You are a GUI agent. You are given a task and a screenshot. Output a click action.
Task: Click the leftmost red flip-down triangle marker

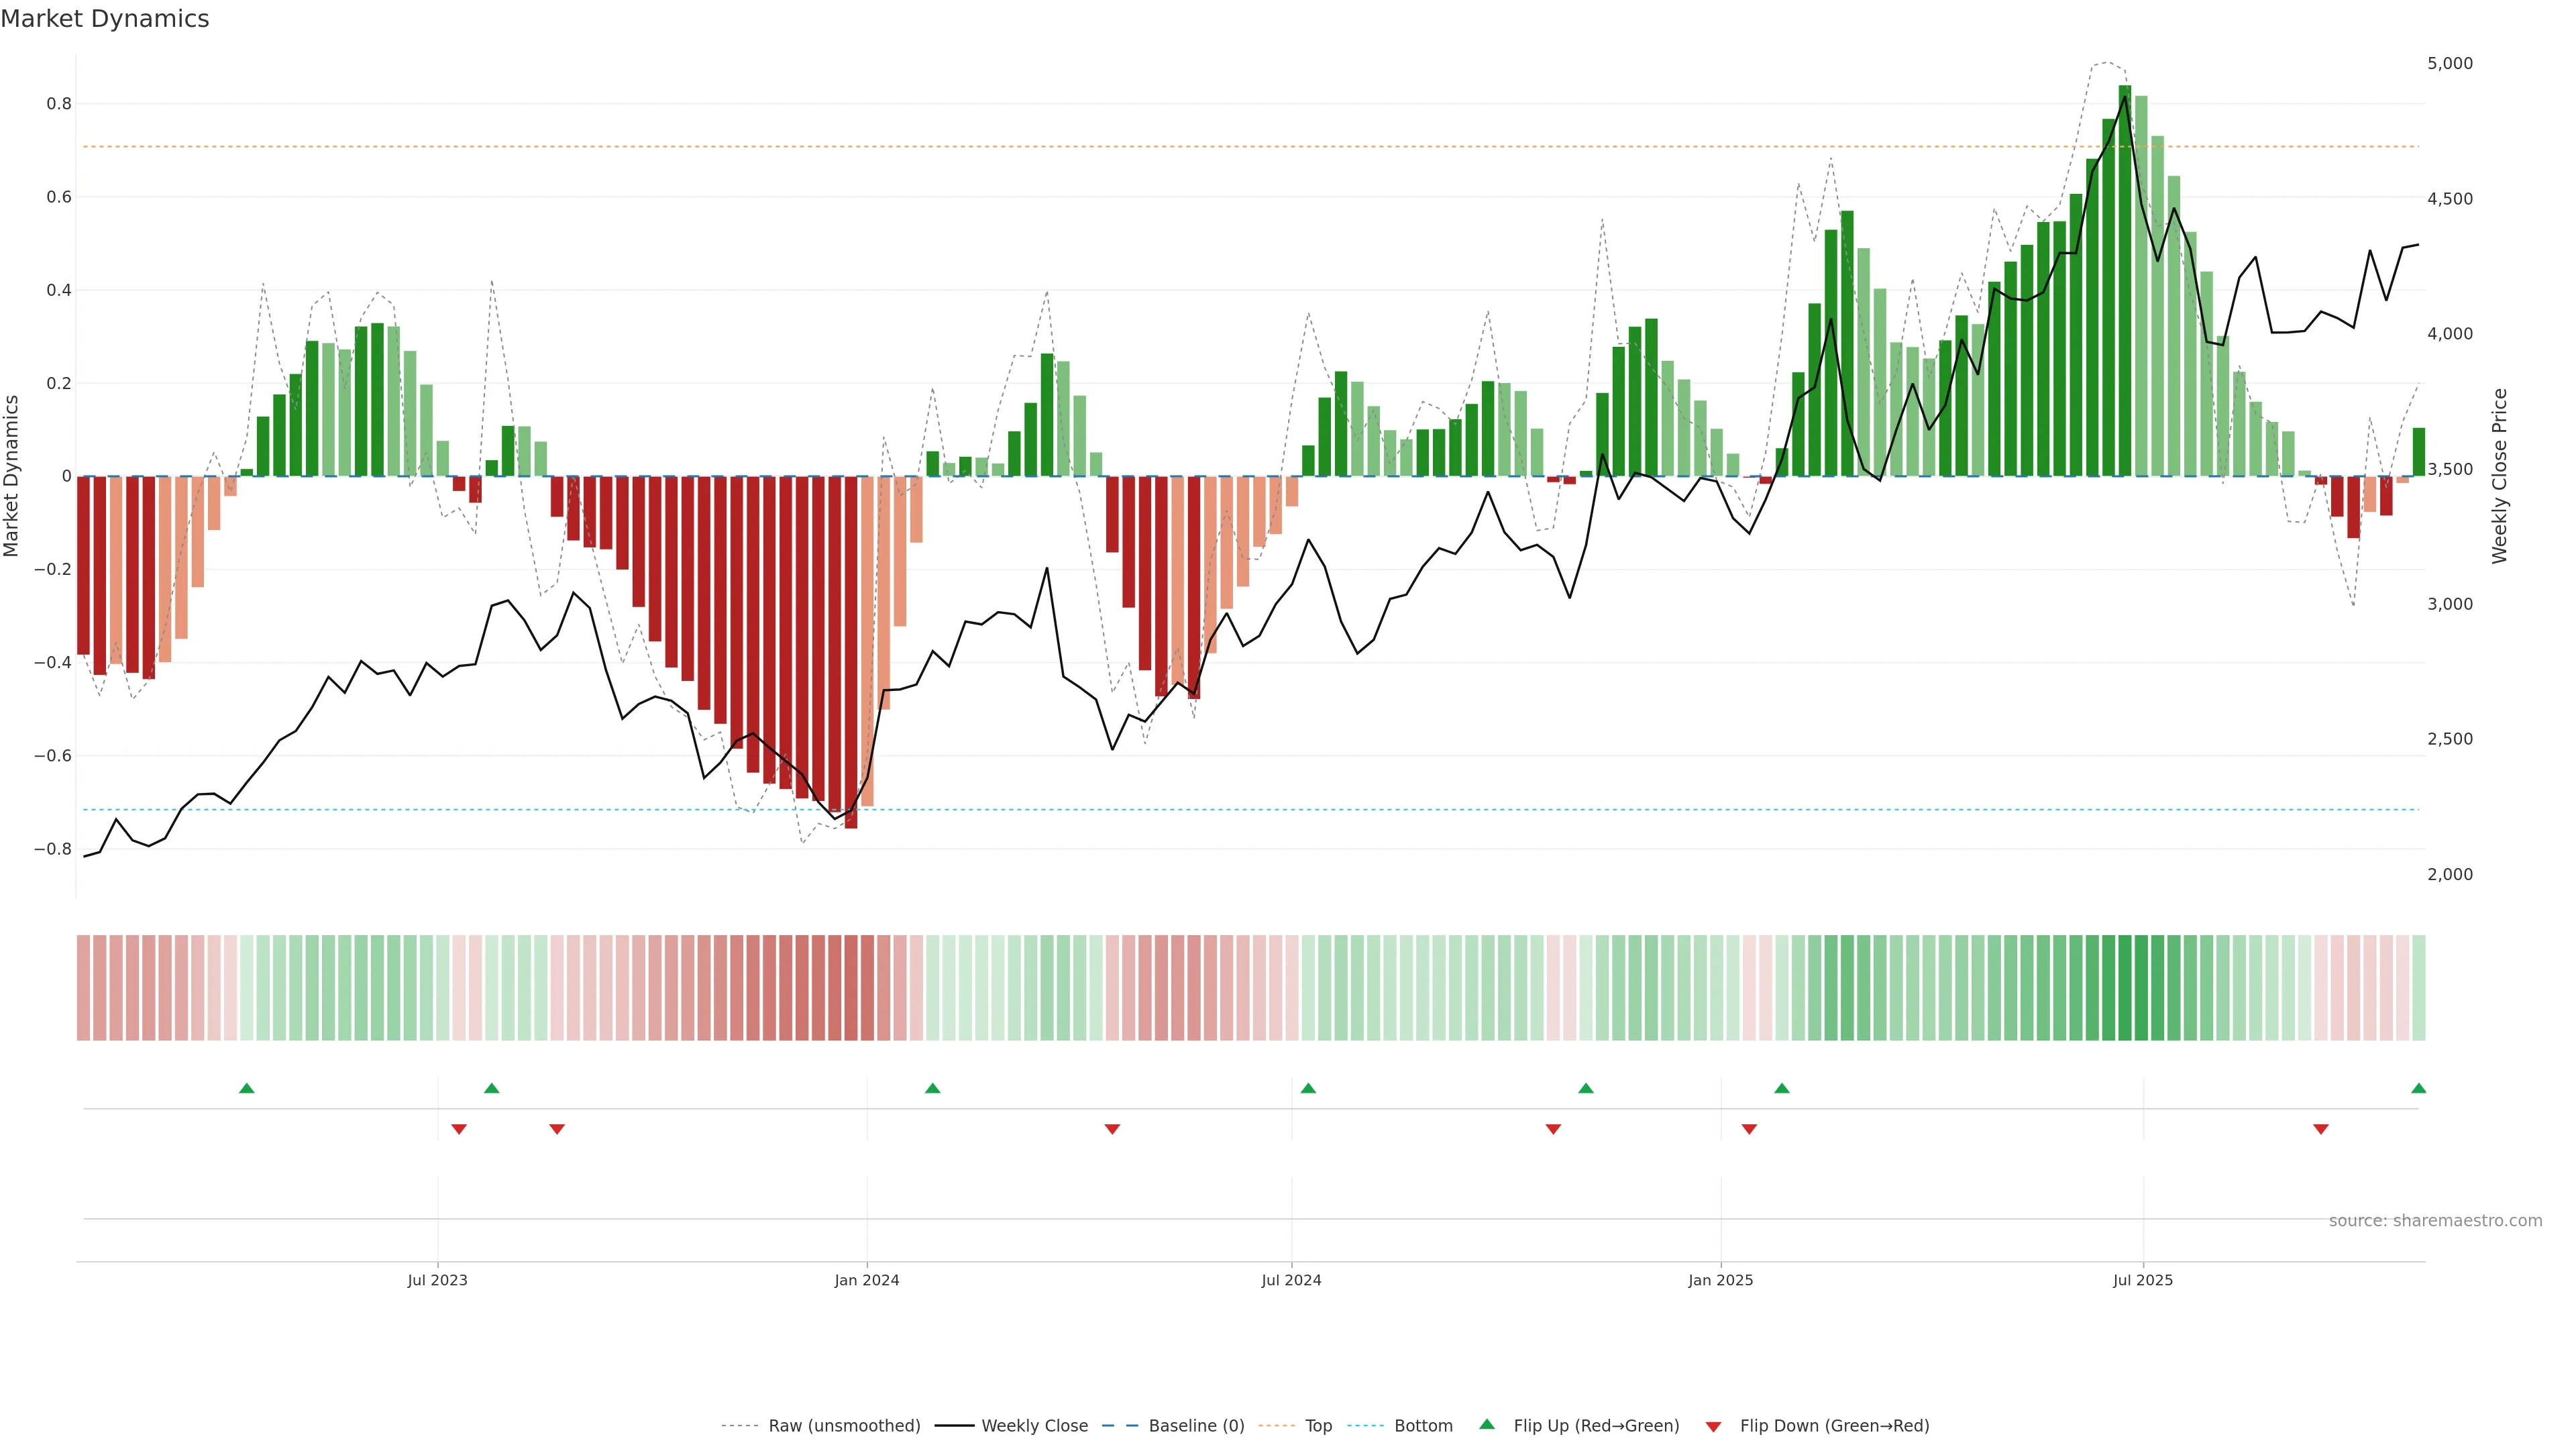click(x=459, y=1129)
